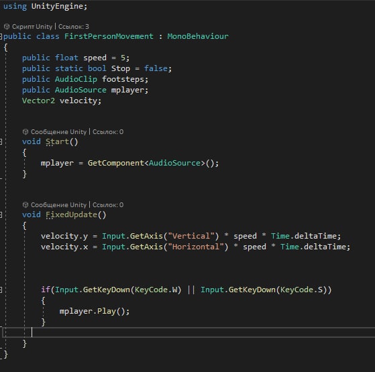The height and width of the screenshot is (372, 375).
Task: Click 'GetAxis' on the velocity.y line
Action: click(x=146, y=237)
